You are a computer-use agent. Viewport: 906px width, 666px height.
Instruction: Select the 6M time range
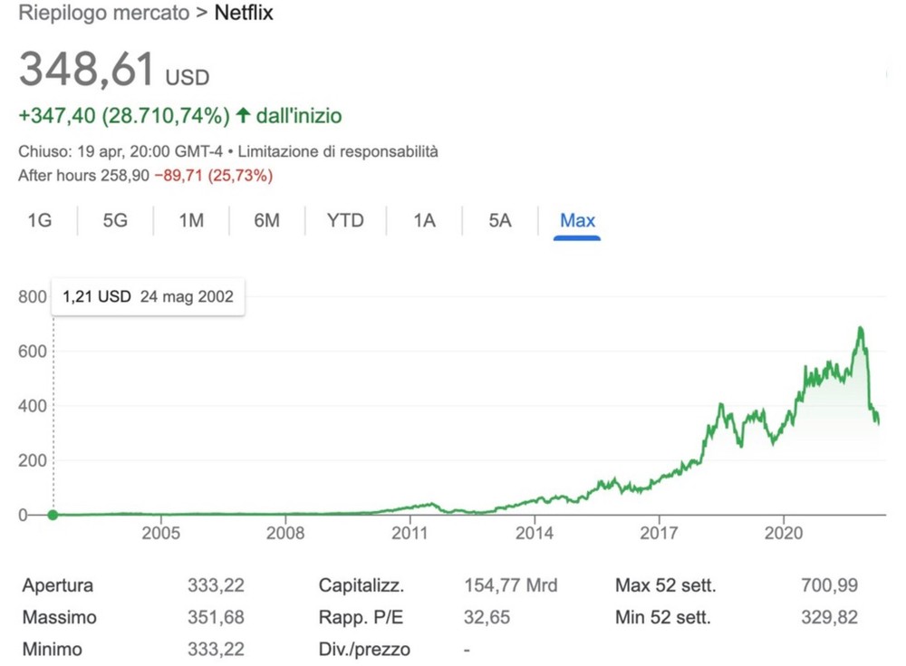[266, 220]
